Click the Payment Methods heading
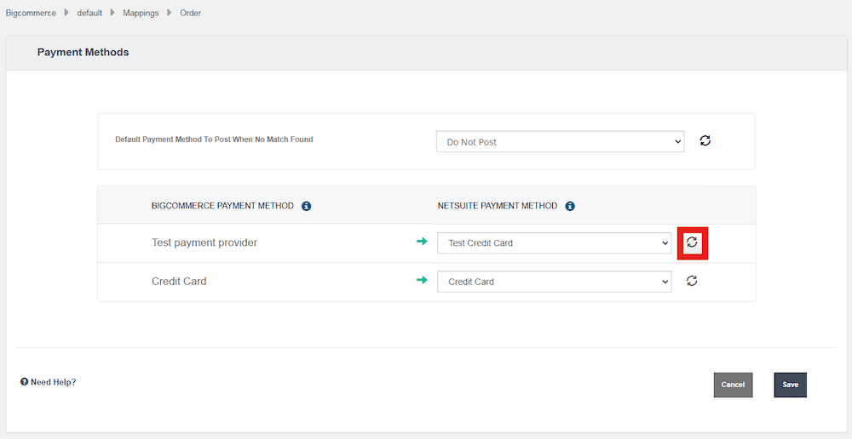Viewport: 852px width, 439px height. (x=83, y=53)
